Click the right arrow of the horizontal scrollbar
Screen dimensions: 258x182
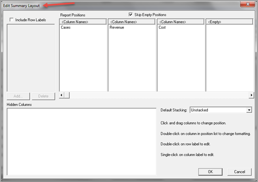pos(251,95)
